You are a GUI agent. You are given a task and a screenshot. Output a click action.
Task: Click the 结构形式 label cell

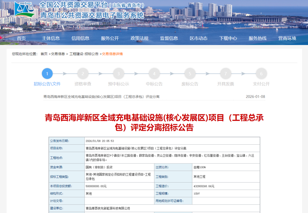[x=66, y=194]
